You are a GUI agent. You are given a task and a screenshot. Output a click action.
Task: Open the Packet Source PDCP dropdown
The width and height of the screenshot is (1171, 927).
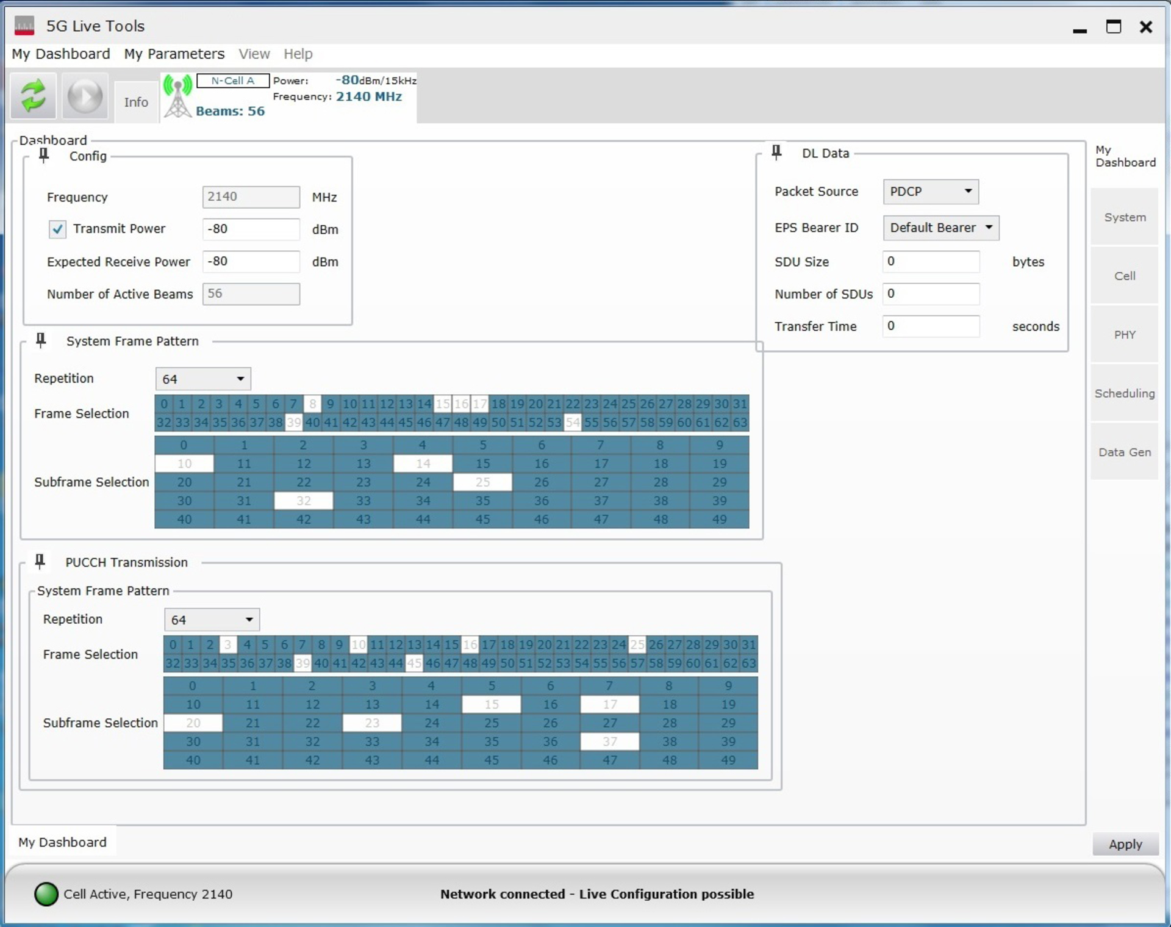(929, 192)
